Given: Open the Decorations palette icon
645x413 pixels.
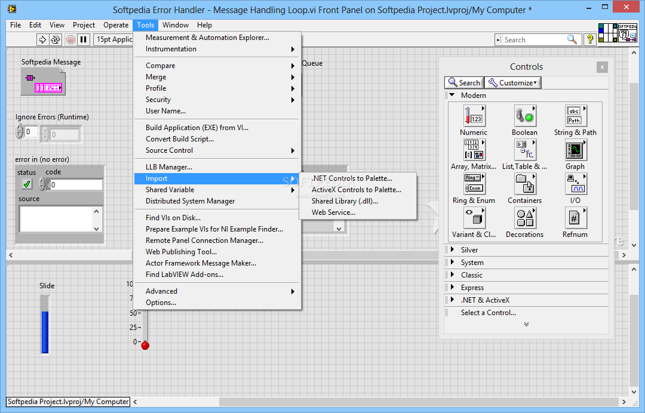Looking at the screenshot, I should tap(525, 218).
